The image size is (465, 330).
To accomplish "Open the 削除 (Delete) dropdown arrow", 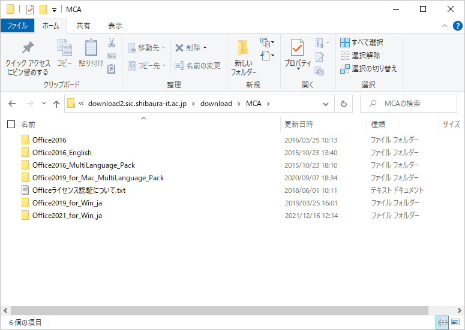I will pyautogui.click(x=205, y=48).
